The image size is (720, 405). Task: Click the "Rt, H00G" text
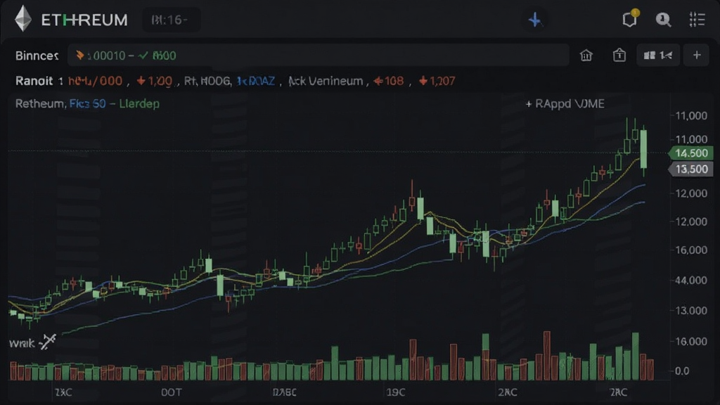pyautogui.click(x=207, y=82)
